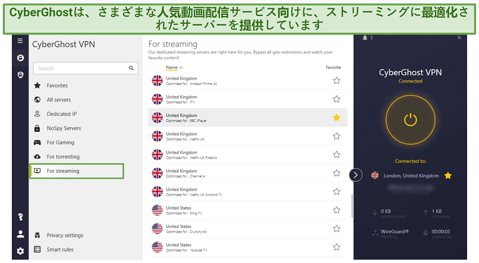Select the United Kingdom Netflix UK server row
Viewport: 479px width, 263px height.
coord(248,136)
